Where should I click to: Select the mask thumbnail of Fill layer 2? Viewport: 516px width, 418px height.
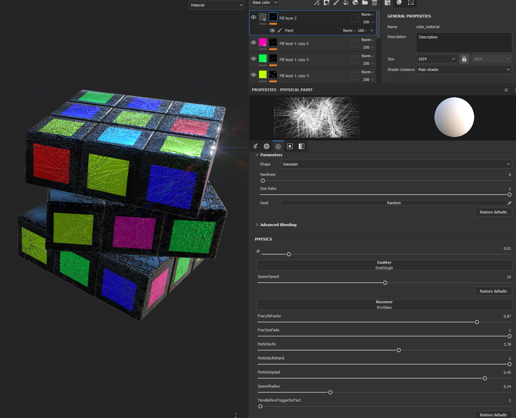273,17
